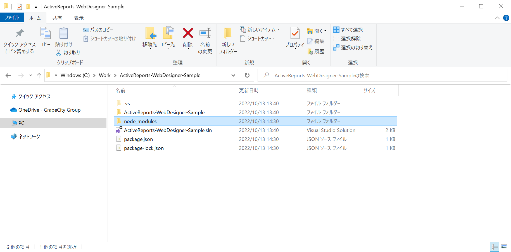Viewport: 511px width, 252px height.
Task: Select the node_modules folder
Action: [255, 121]
